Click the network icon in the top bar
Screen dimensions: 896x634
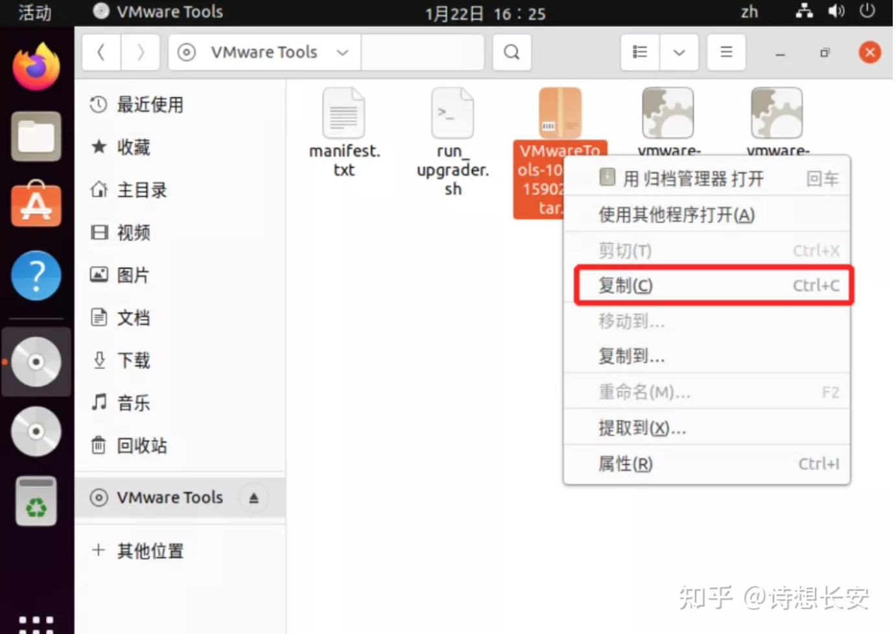[x=804, y=12]
